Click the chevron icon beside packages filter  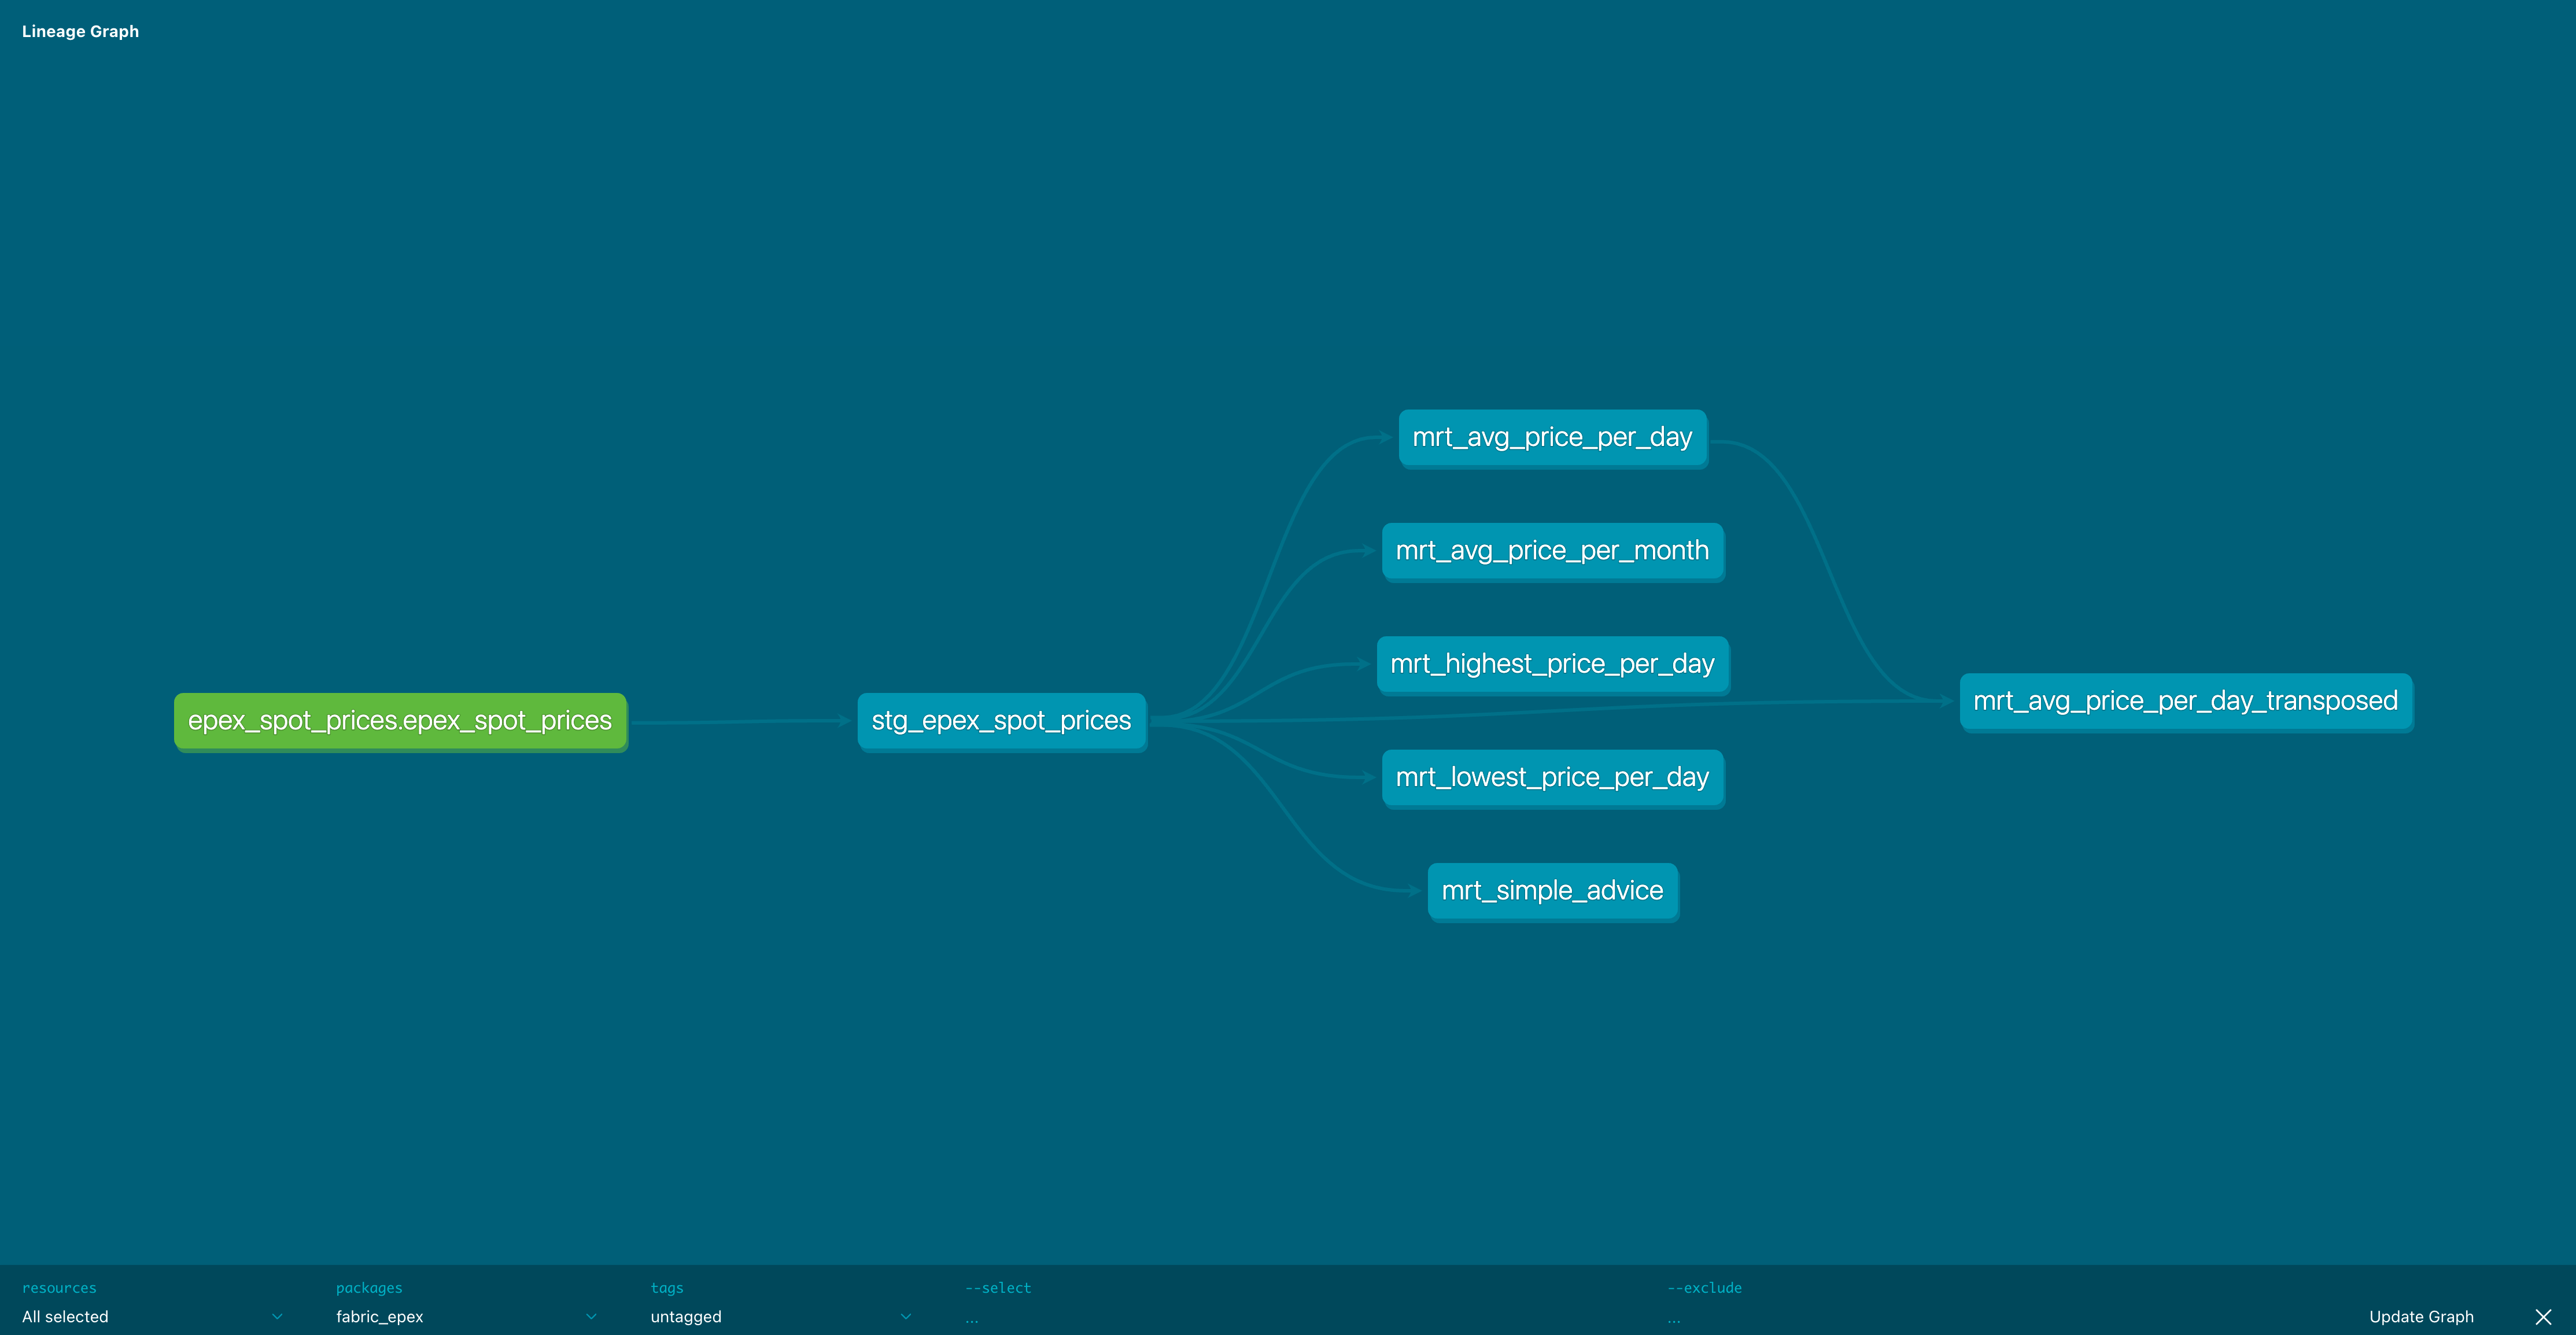(x=592, y=1317)
